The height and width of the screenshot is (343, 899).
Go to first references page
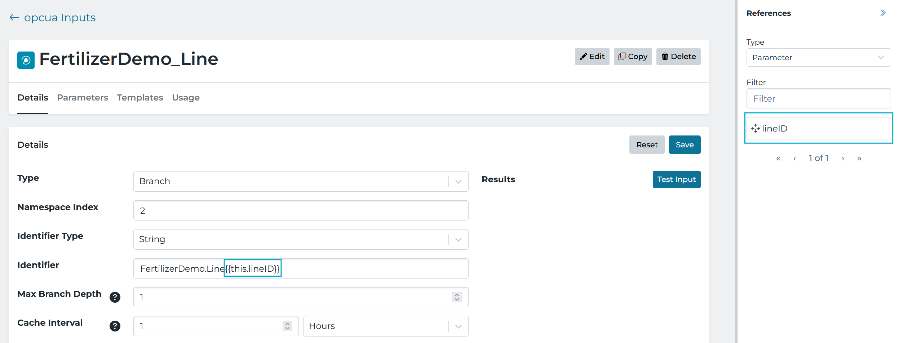(x=778, y=158)
